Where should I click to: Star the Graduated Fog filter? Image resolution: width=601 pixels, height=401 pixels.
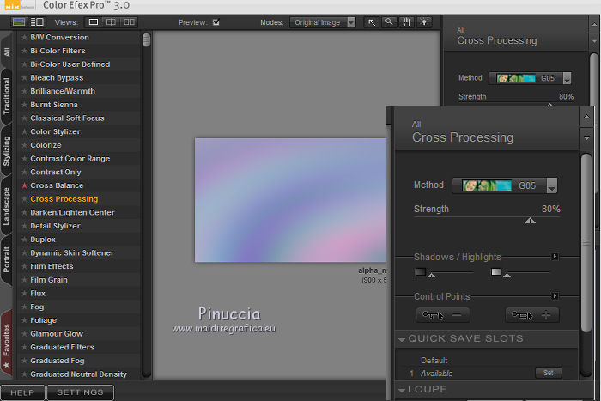pyautogui.click(x=24, y=361)
